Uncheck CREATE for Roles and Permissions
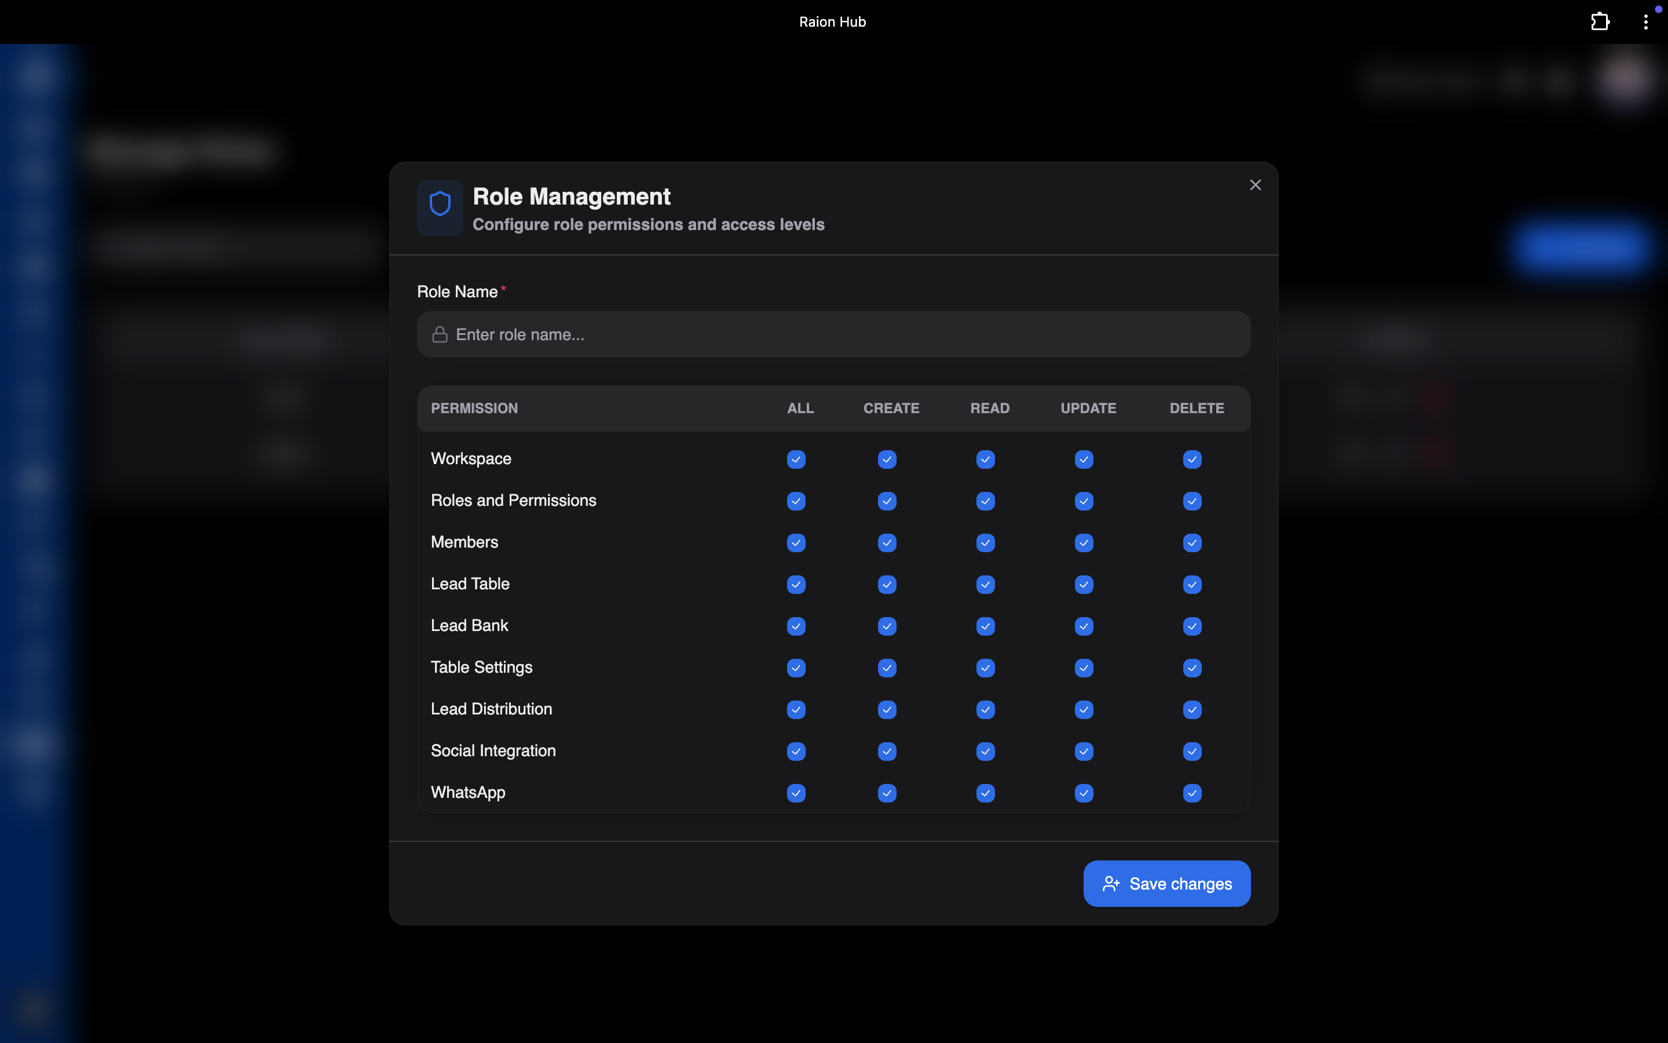Screen dimensions: 1668x1043 click(x=887, y=501)
